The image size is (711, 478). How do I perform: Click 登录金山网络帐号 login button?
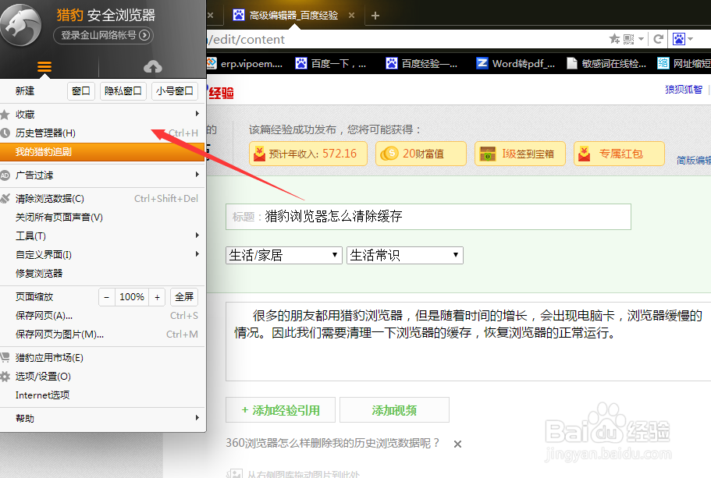[103, 35]
